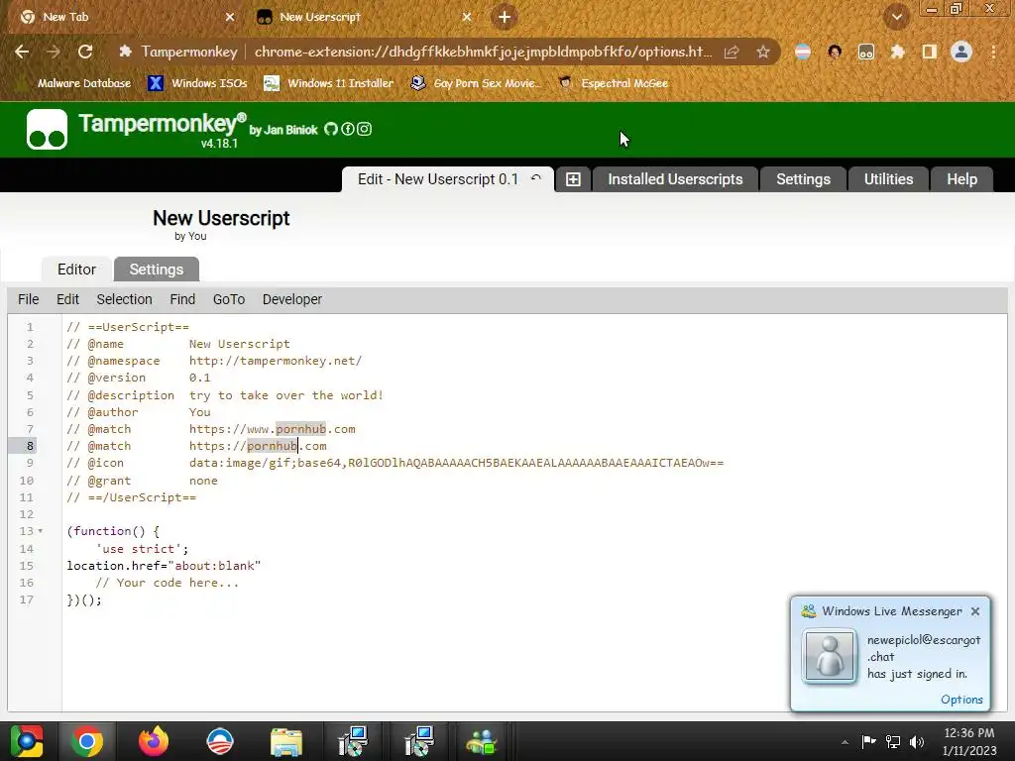Click the share icon in address bar

tap(732, 52)
